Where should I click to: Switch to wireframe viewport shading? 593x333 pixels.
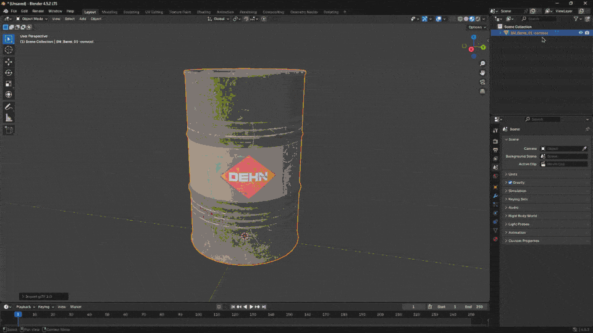(460, 19)
